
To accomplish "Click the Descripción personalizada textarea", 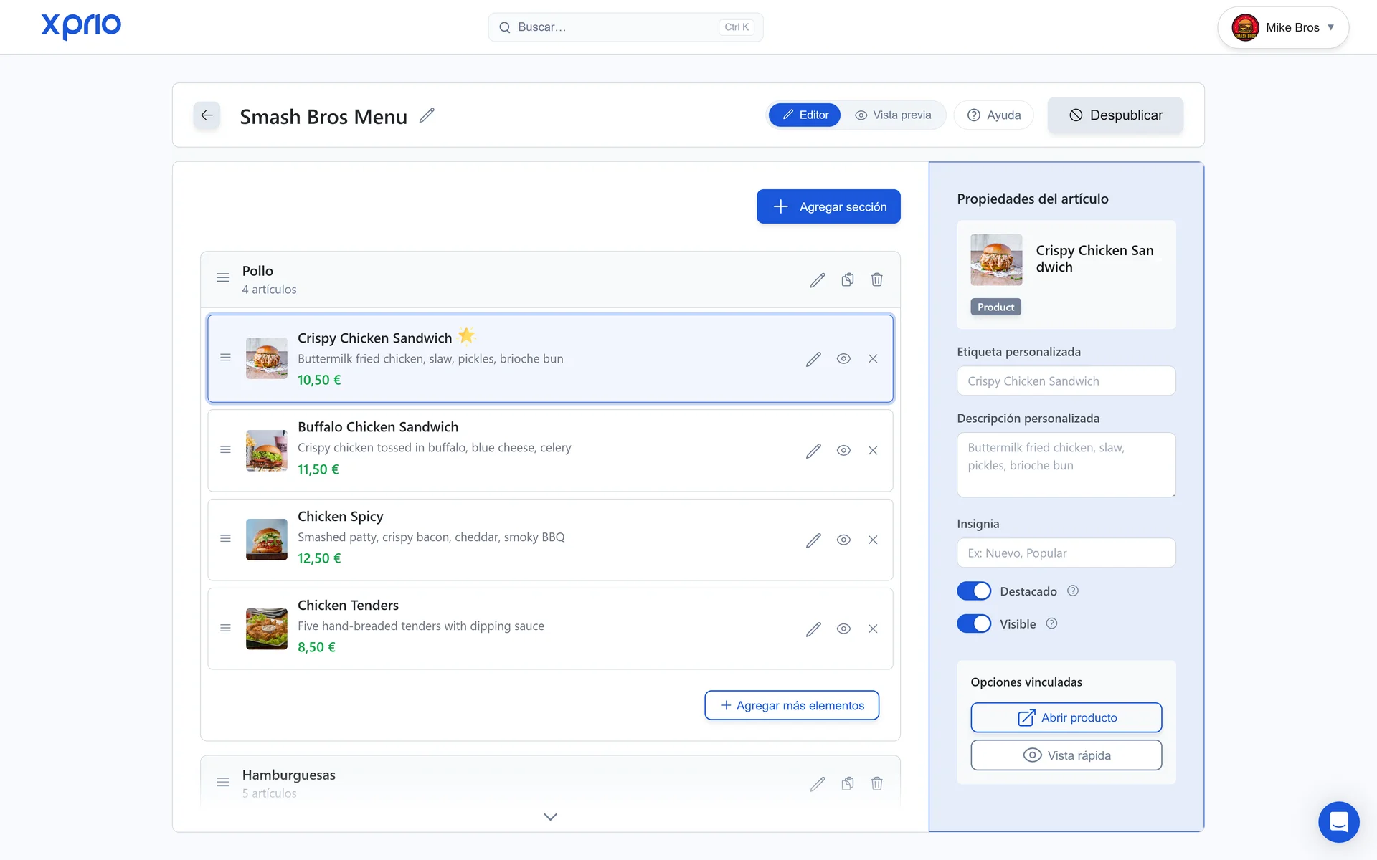I will click(x=1066, y=465).
